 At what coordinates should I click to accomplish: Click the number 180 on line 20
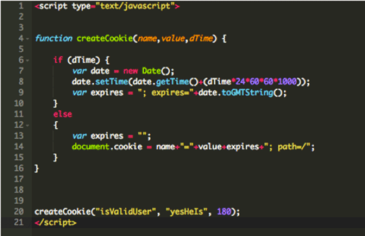(224, 211)
